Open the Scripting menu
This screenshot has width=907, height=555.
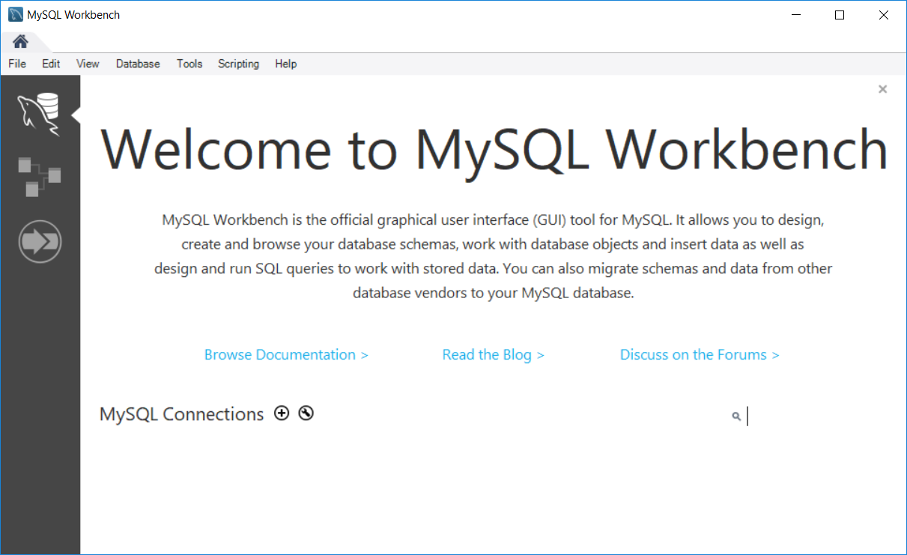[x=238, y=64]
